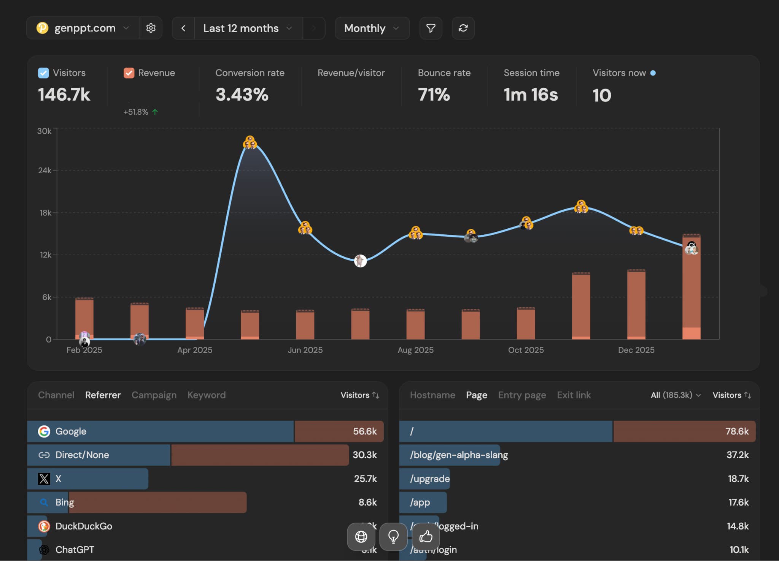Screen dimensions: 779x561
Task: Expand the Last 12 months date picker
Action: coord(247,28)
